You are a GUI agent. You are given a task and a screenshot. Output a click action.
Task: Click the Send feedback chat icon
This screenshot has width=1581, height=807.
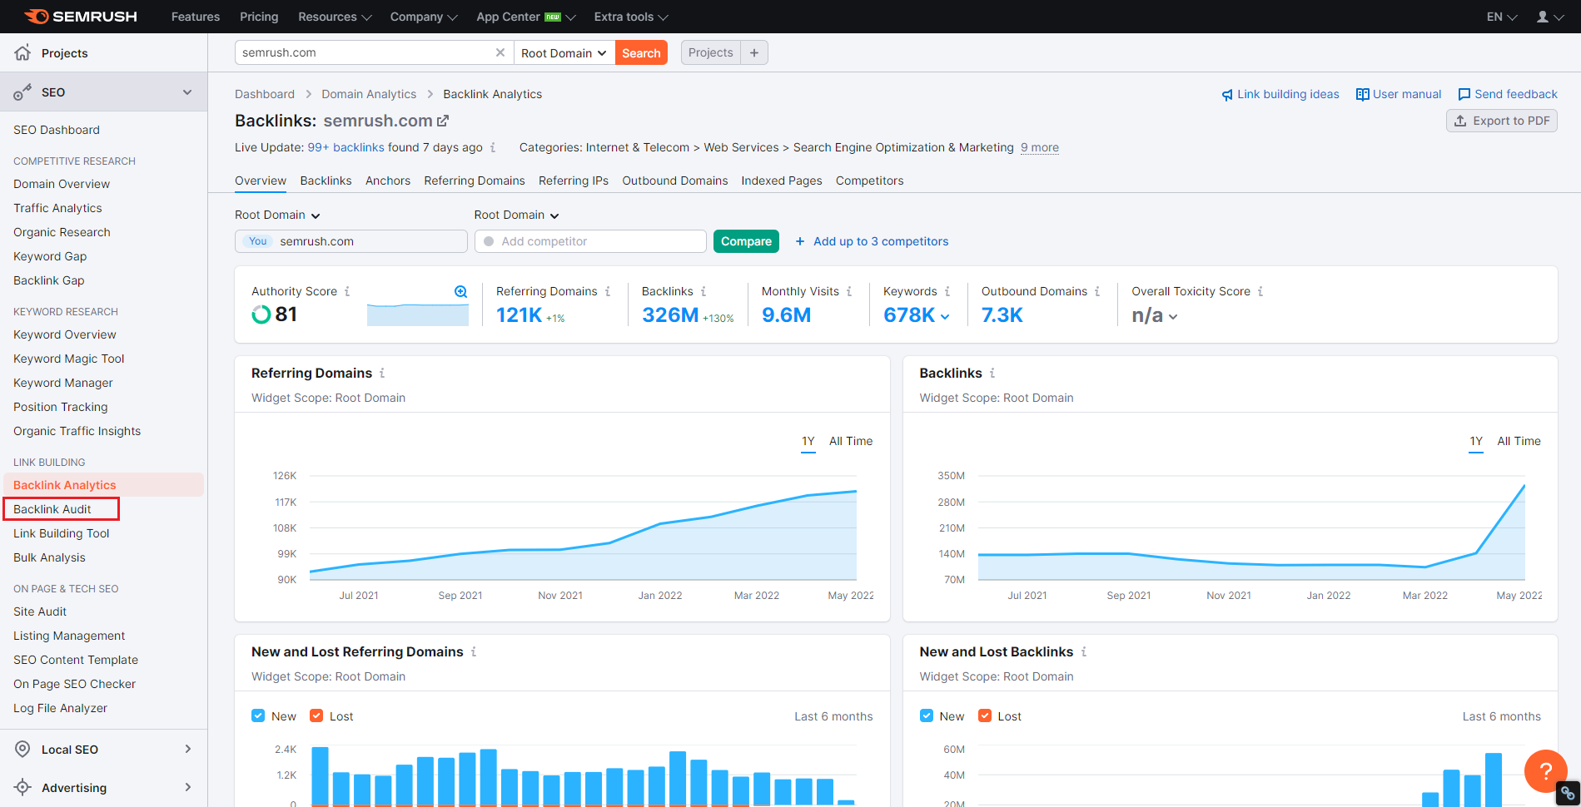coord(1464,94)
